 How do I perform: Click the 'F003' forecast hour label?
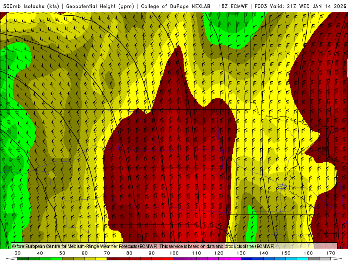click(261, 6)
